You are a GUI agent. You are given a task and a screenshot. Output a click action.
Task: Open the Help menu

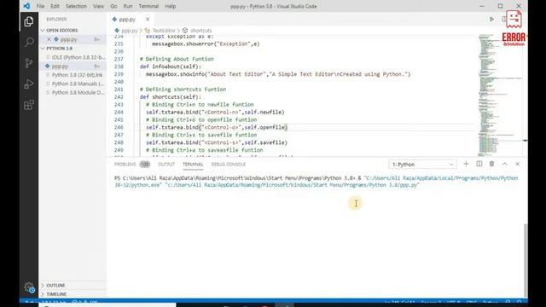coord(171,6)
